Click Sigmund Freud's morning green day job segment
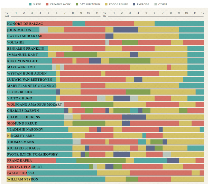Viewport: 212px width, 186px height. [x=89, y=123]
